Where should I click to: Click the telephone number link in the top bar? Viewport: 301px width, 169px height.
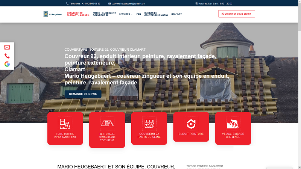pos(85,3)
